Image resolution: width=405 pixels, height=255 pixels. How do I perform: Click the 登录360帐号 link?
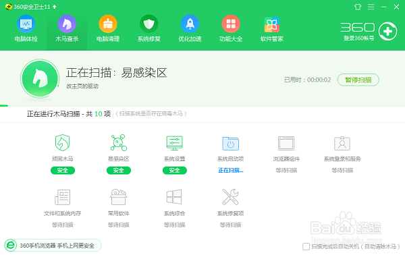coord(359,38)
